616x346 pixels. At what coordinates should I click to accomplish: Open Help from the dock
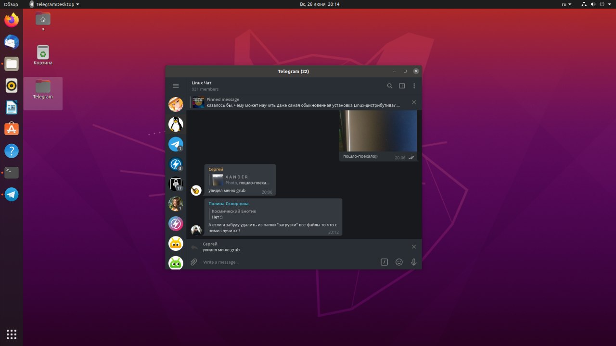pyautogui.click(x=12, y=151)
